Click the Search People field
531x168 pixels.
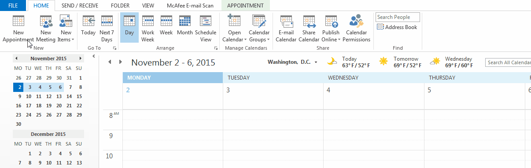coord(398,17)
